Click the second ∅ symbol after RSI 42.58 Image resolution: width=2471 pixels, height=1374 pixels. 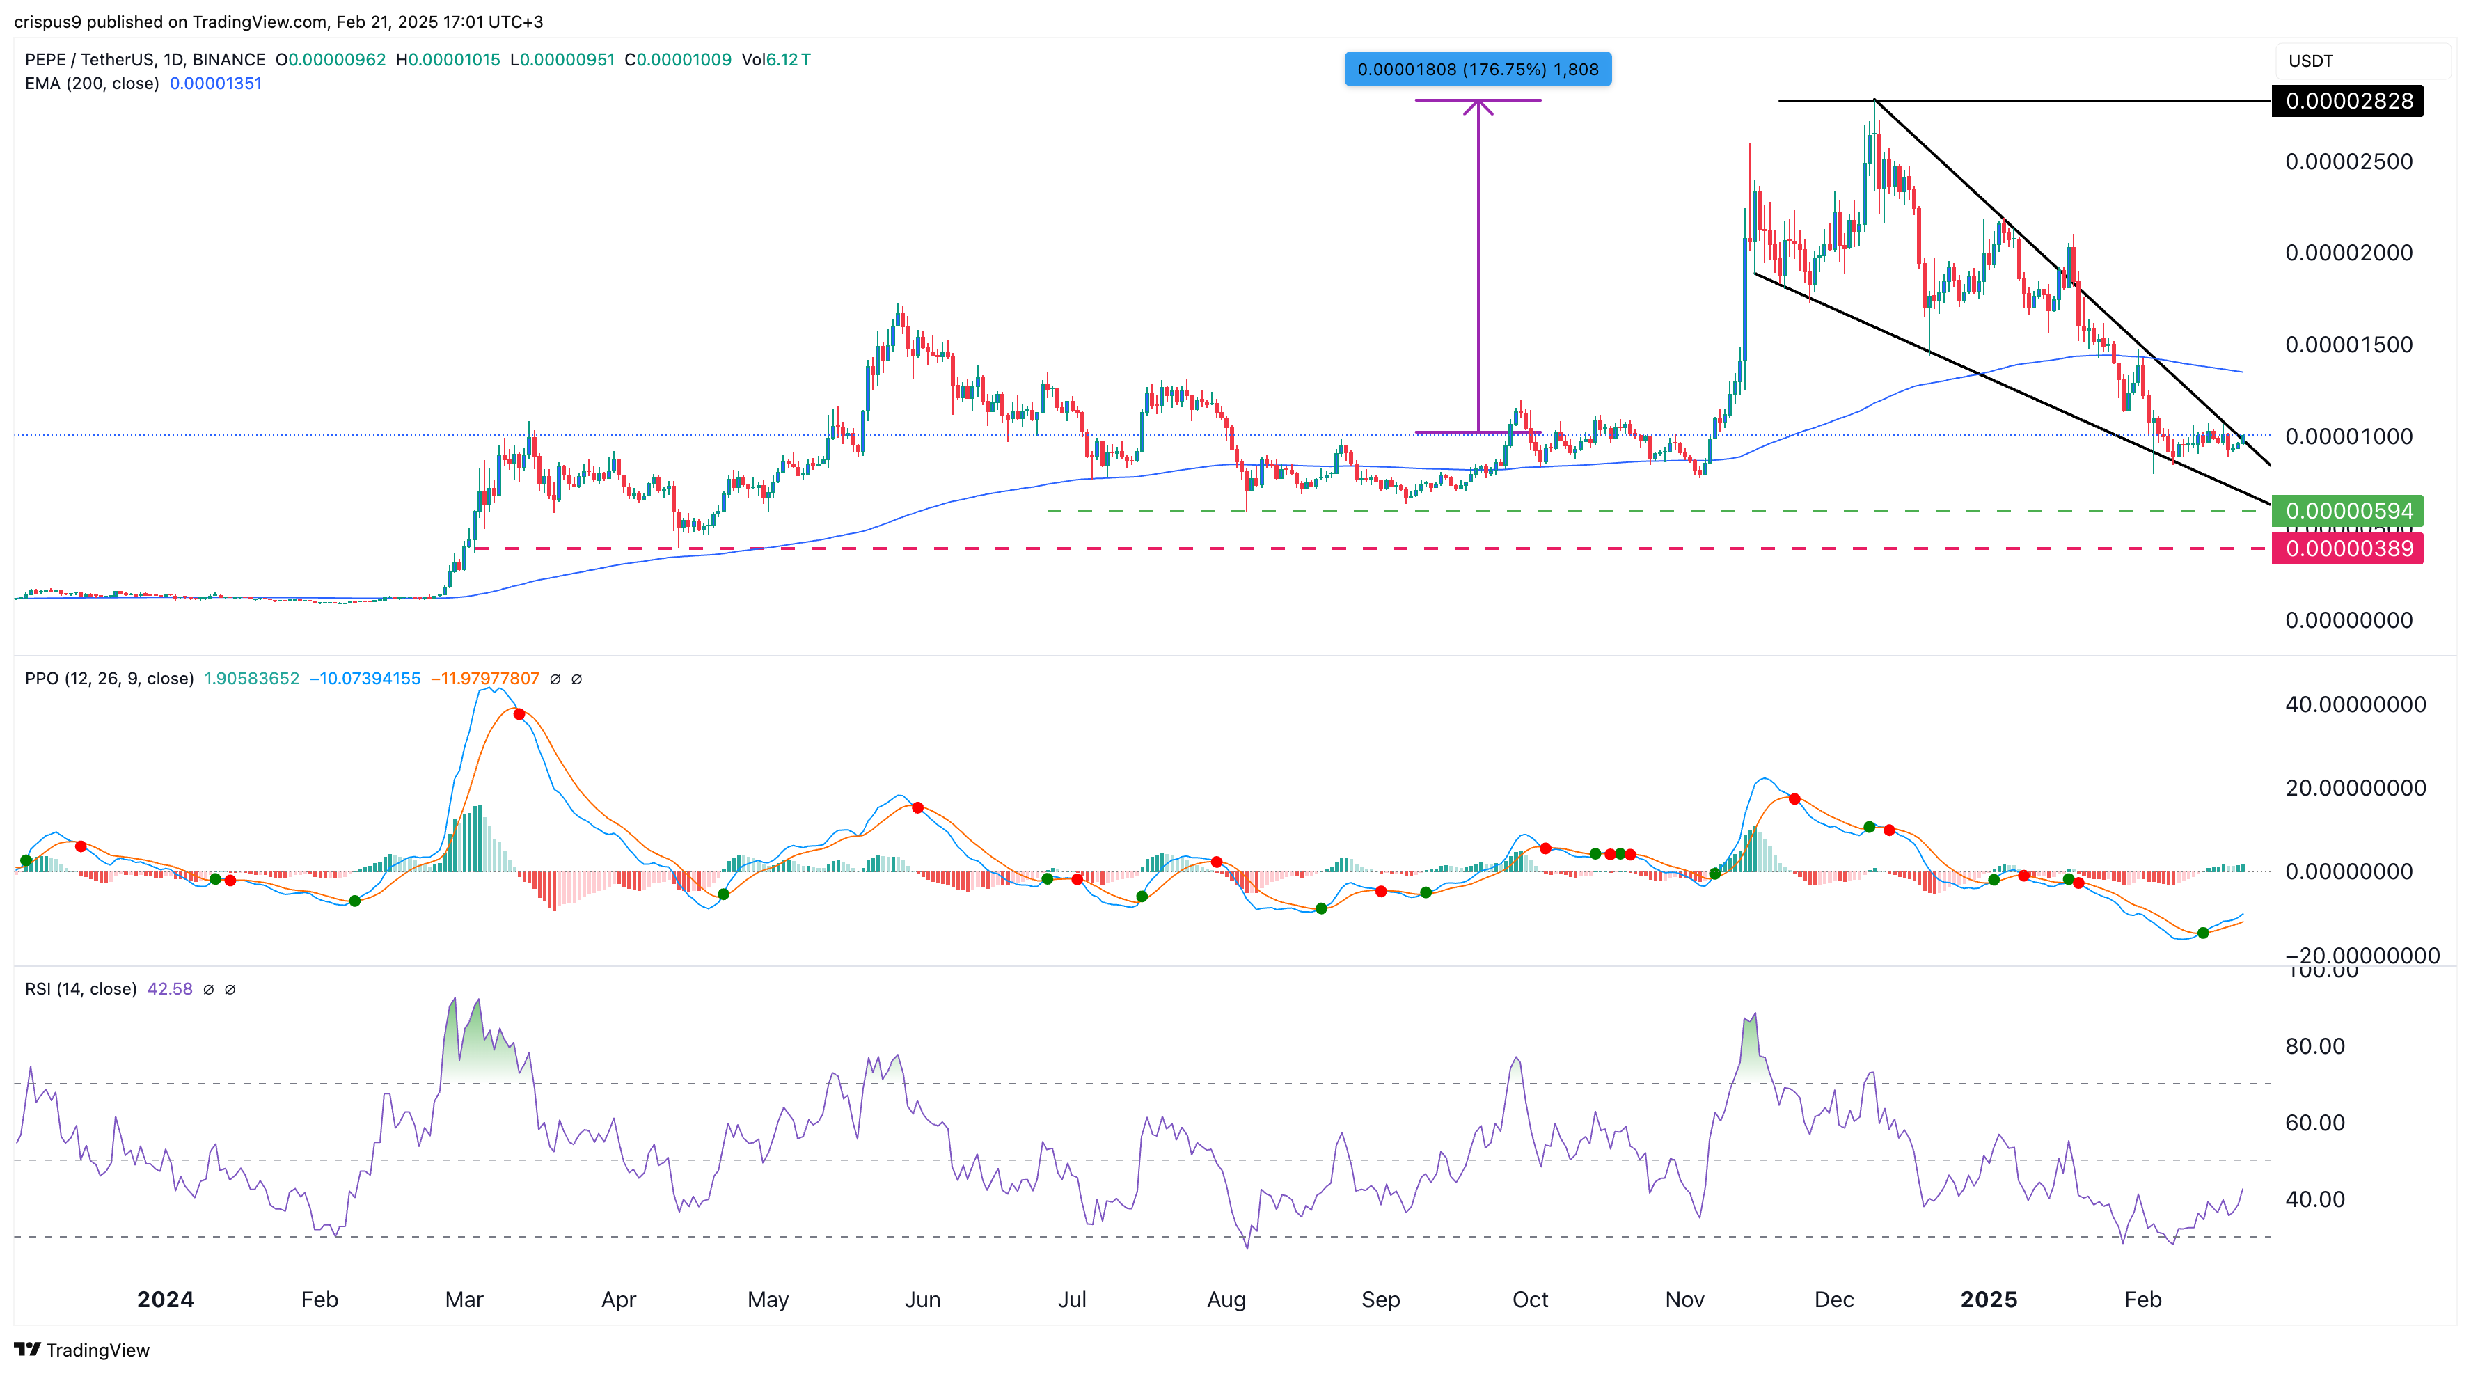pos(230,989)
